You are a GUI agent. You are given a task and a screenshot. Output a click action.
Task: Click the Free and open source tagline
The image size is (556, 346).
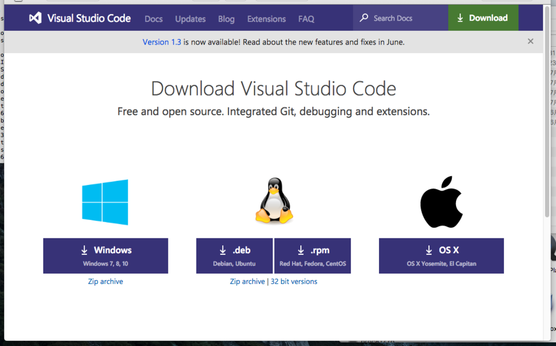click(274, 111)
